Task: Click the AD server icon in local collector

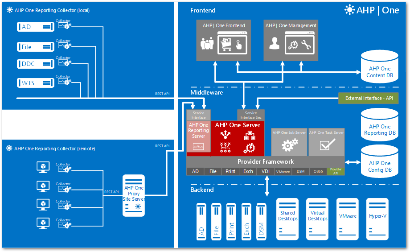Action: 36,27
